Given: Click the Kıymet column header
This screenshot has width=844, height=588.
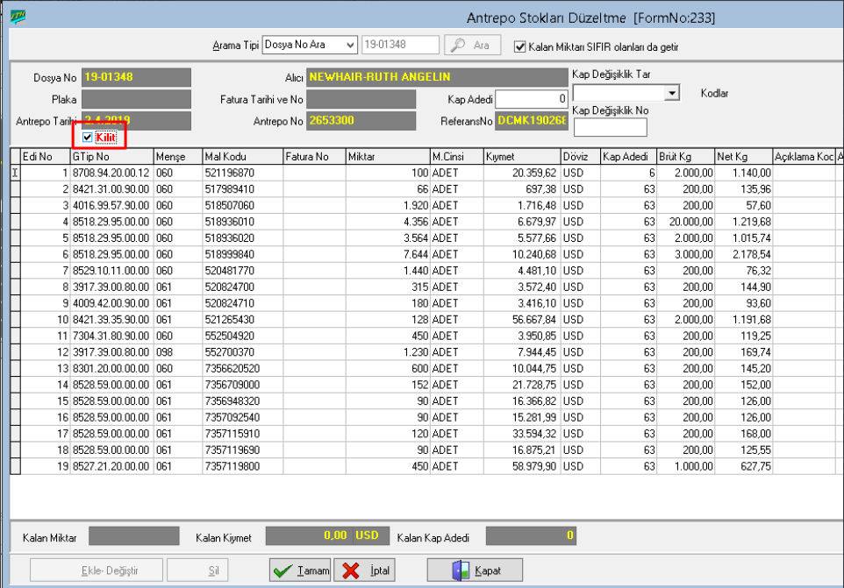Looking at the screenshot, I should click(x=522, y=157).
